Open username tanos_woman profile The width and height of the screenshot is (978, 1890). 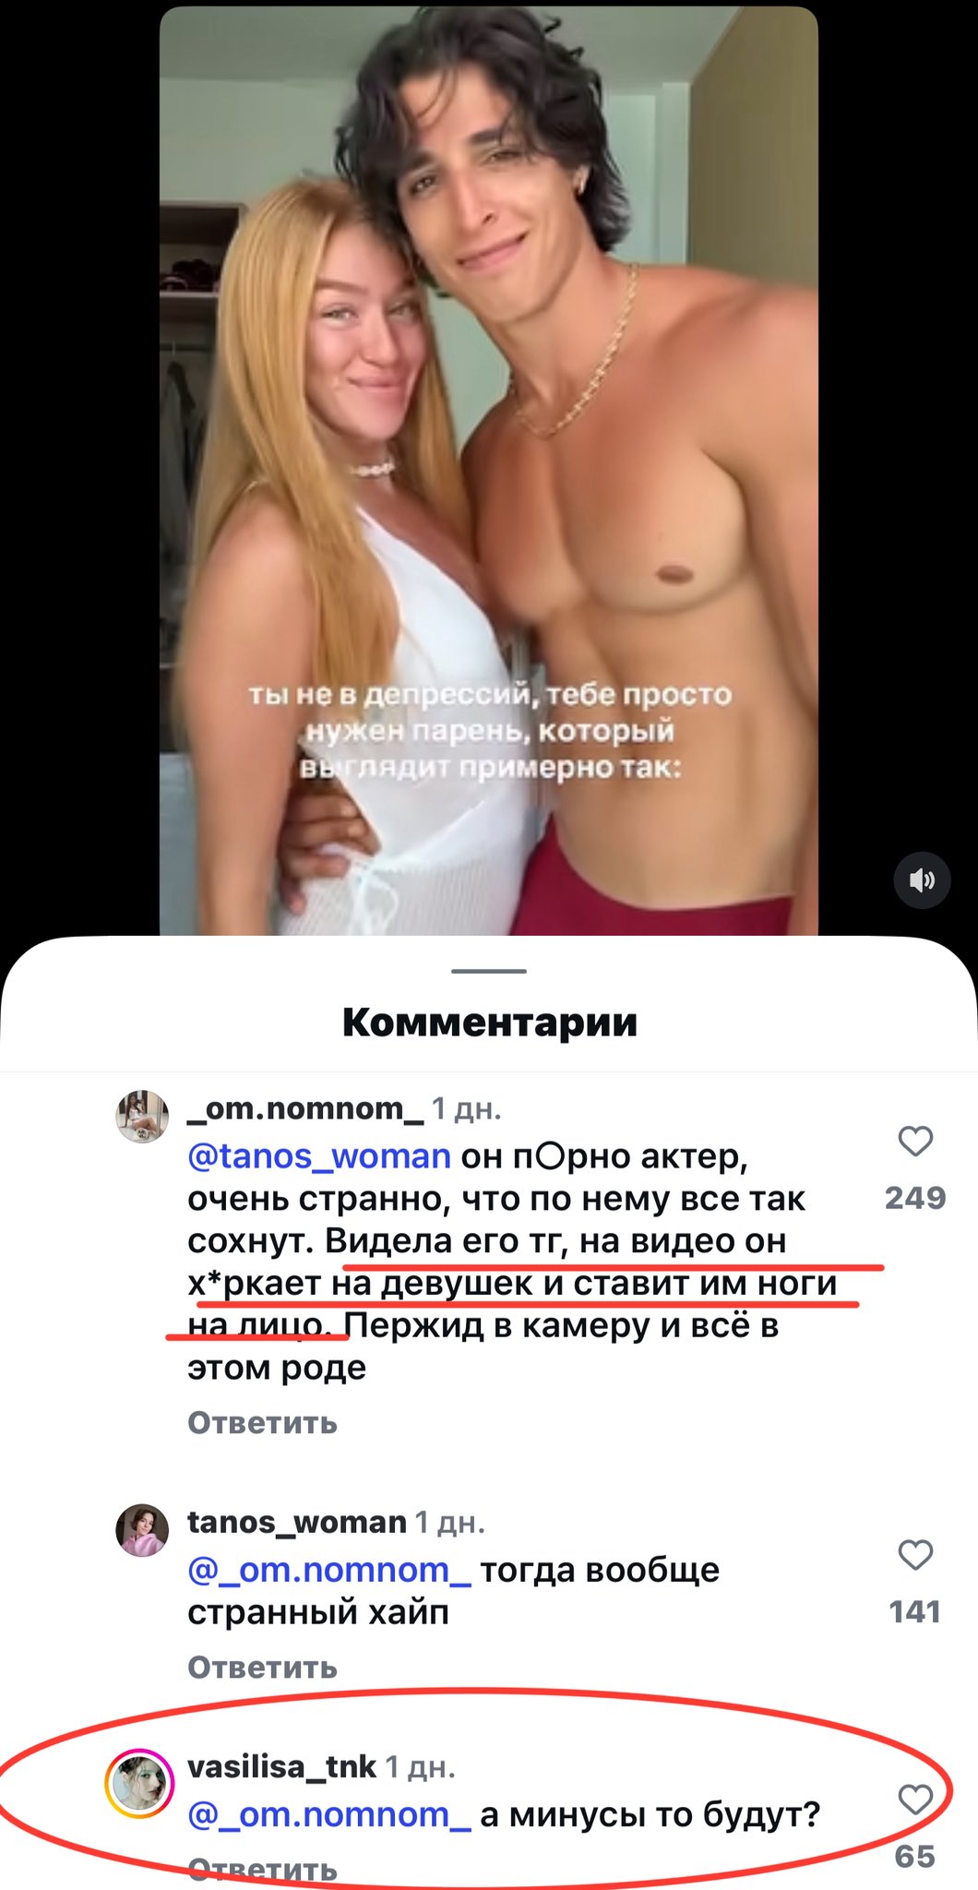point(297,1522)
